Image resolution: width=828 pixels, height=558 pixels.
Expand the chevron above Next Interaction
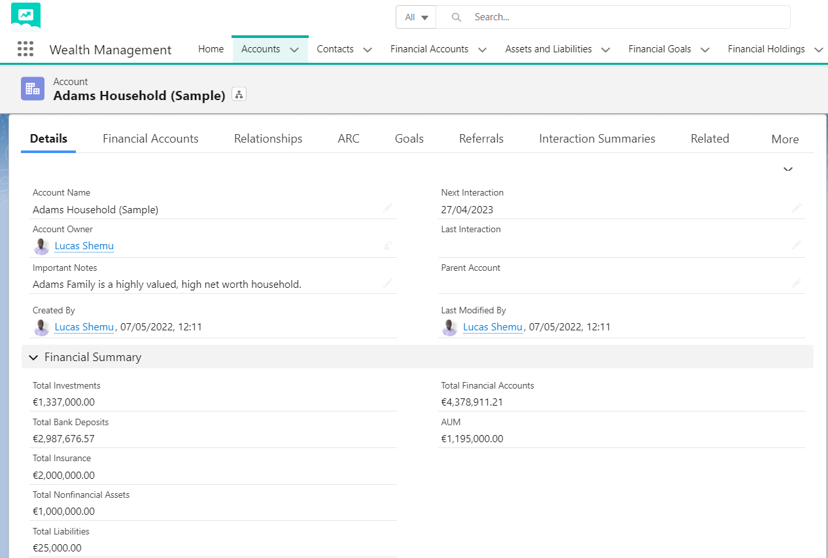pyautogui.click(x=788, y=169)
